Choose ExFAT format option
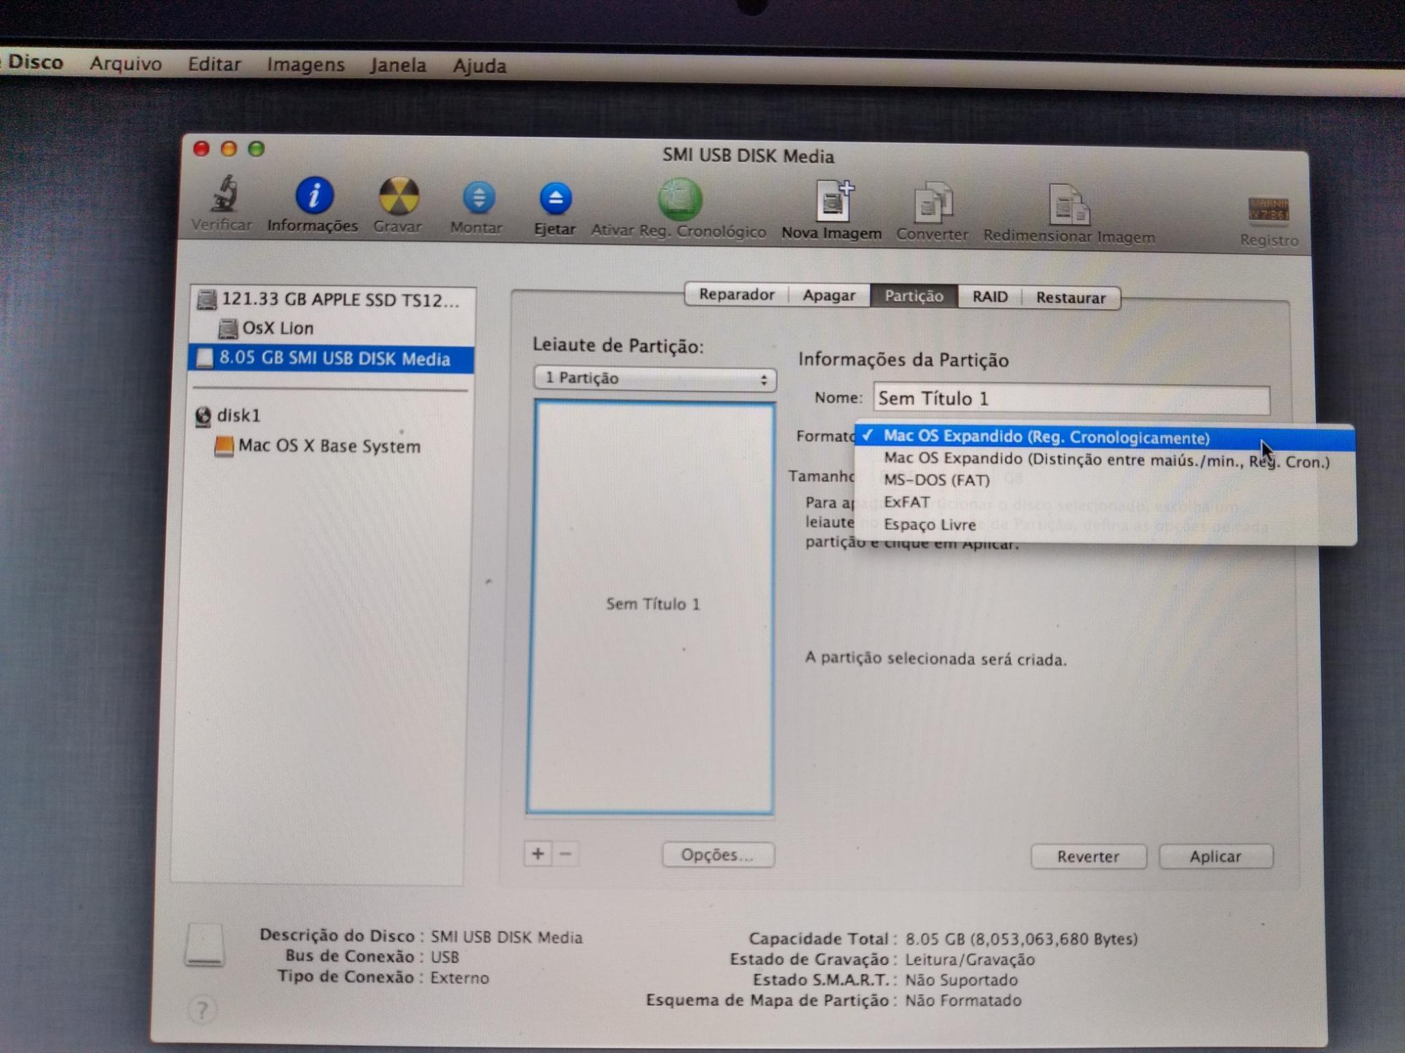Screen dimensions: 1405x1053 coord(1105,502)
